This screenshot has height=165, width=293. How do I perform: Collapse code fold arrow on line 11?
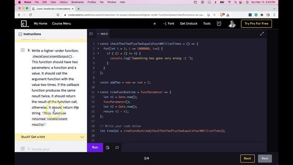[x=98, y=92]
